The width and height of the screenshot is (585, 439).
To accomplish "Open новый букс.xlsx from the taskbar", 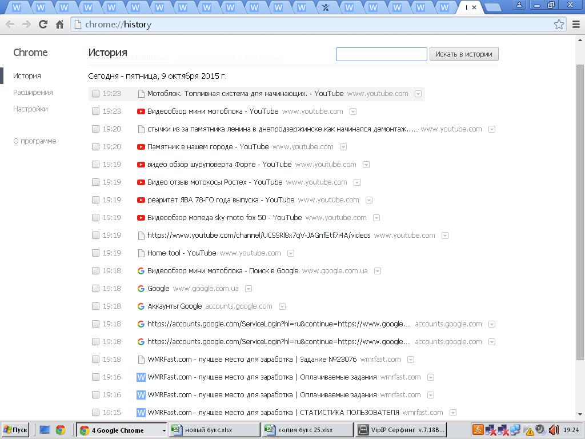I will [x=215, y=430].
